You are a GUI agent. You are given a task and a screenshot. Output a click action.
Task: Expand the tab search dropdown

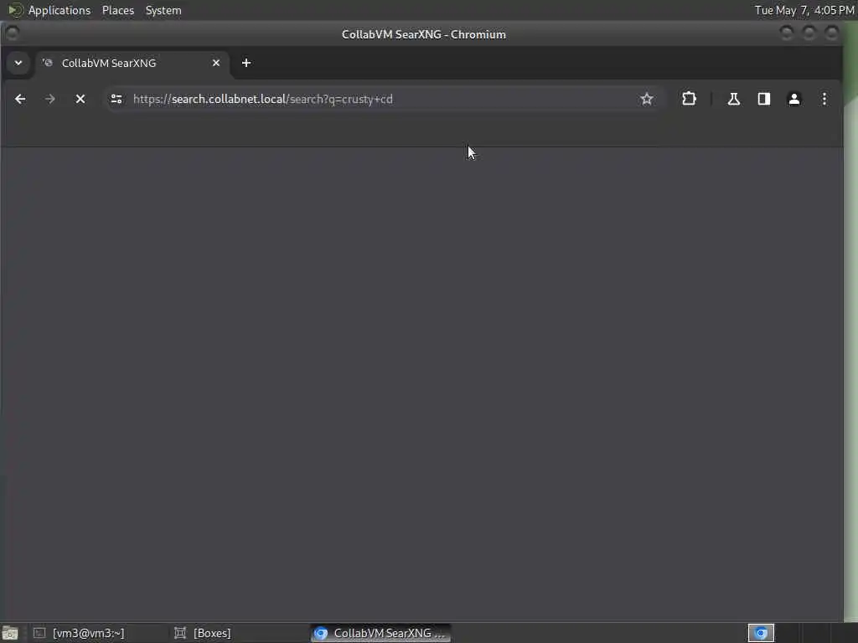pyautogui.click(x=18, y=63)
